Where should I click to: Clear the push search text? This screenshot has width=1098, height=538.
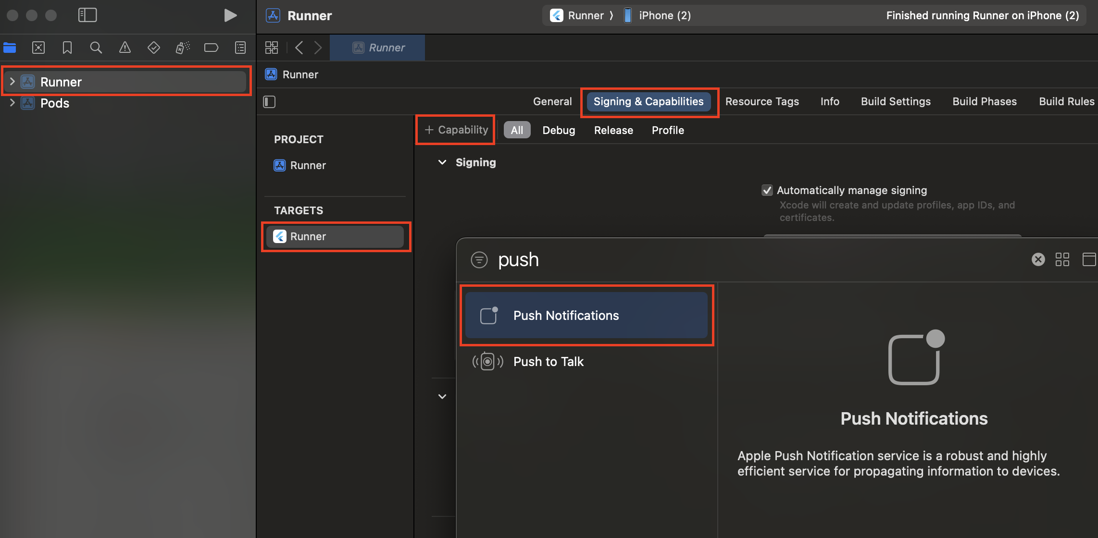[1038, 260]
